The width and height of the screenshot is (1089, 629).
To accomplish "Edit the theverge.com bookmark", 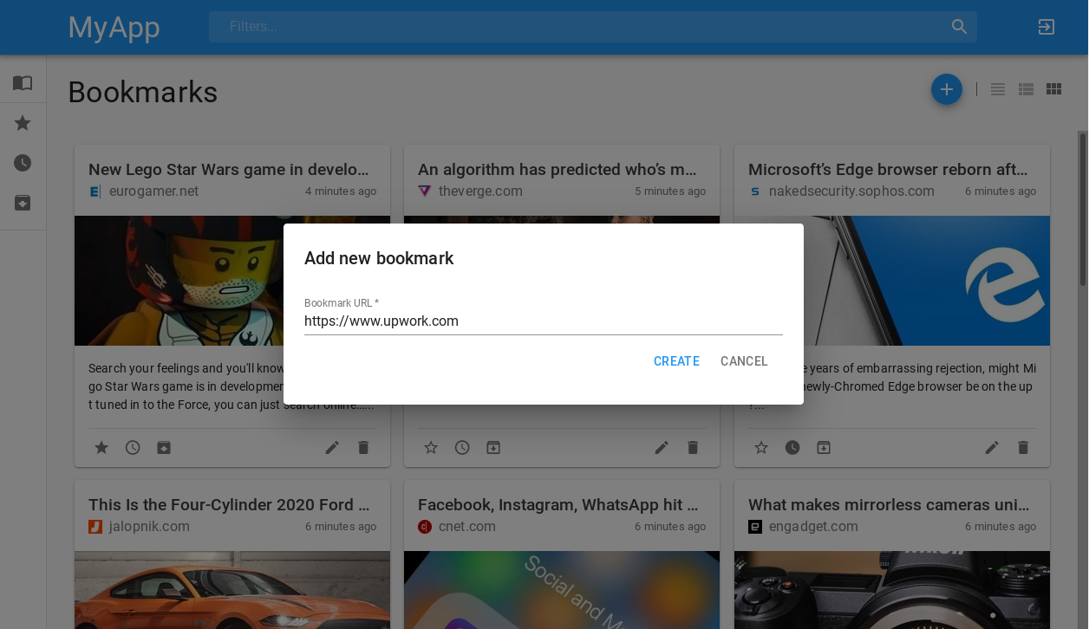I will coord(662,448).
